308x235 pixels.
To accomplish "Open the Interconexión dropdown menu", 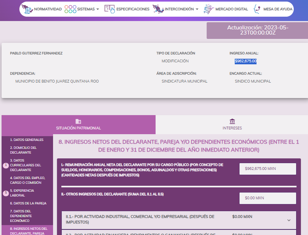I will (183, 9).
